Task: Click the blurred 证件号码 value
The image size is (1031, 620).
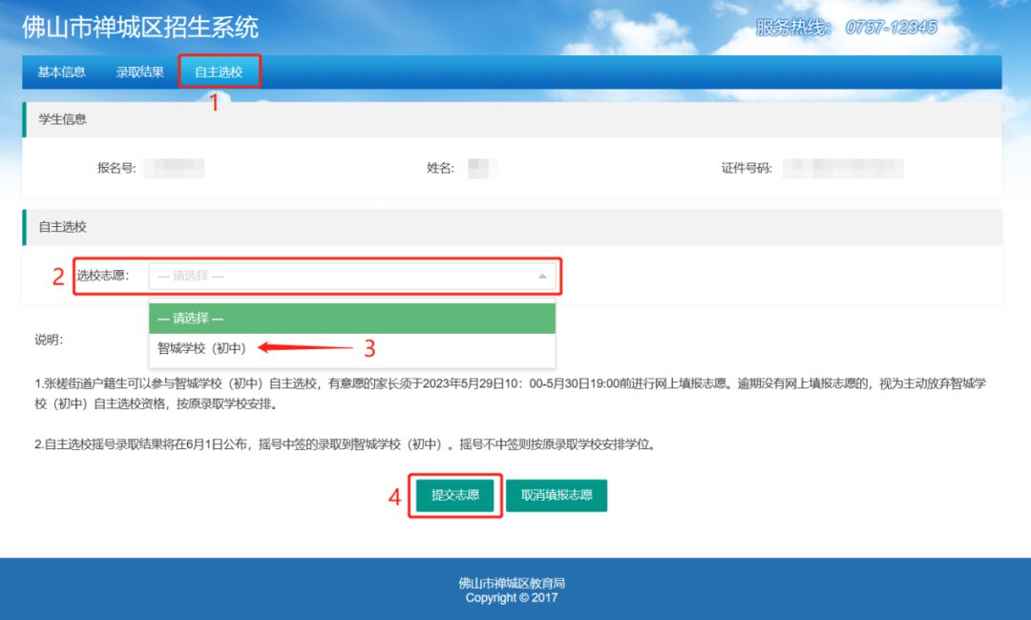Action: tap(843, 169)
